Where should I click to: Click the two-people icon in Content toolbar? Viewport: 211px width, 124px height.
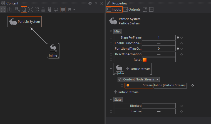pyautogui.click(x=49, y=9)
